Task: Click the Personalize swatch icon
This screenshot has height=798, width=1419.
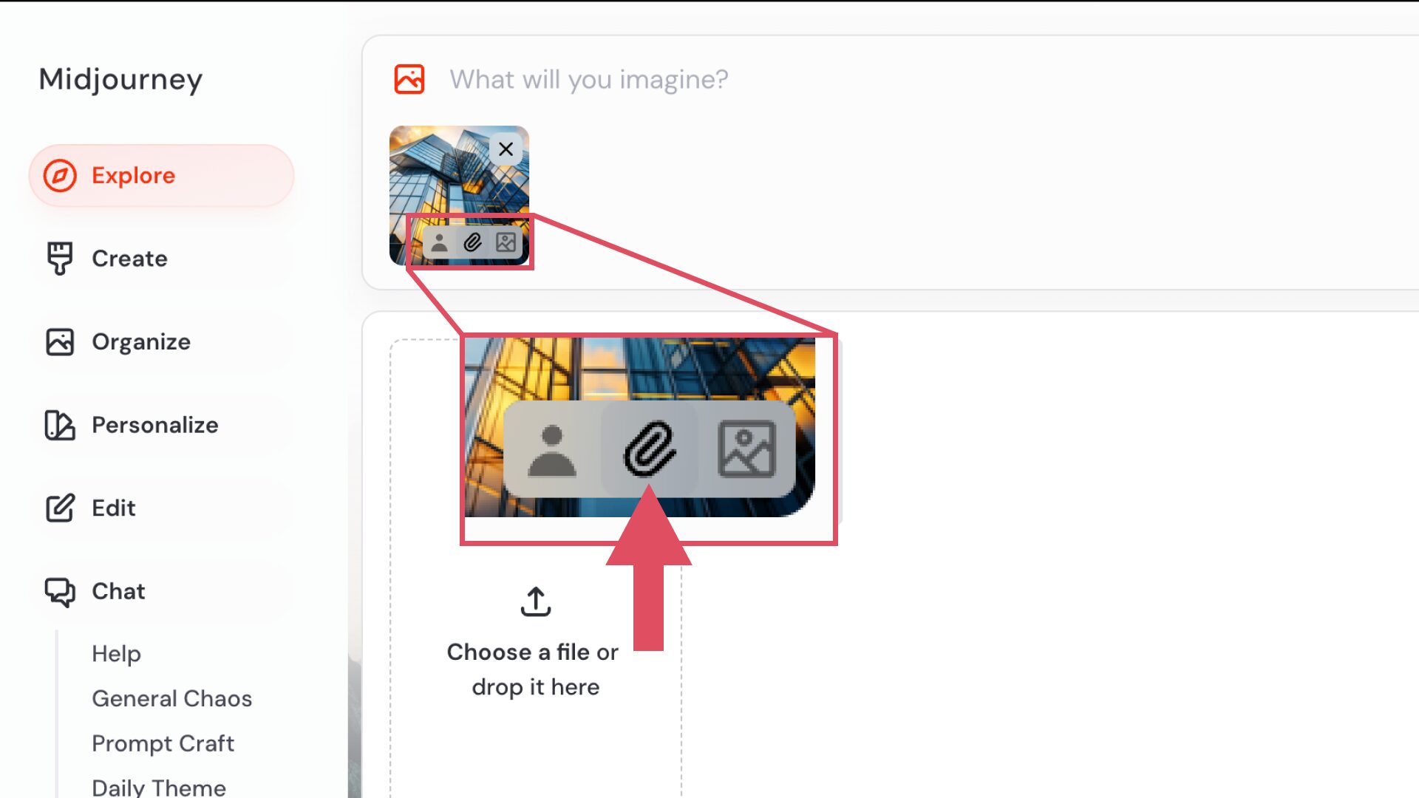Action: point(60,425)
